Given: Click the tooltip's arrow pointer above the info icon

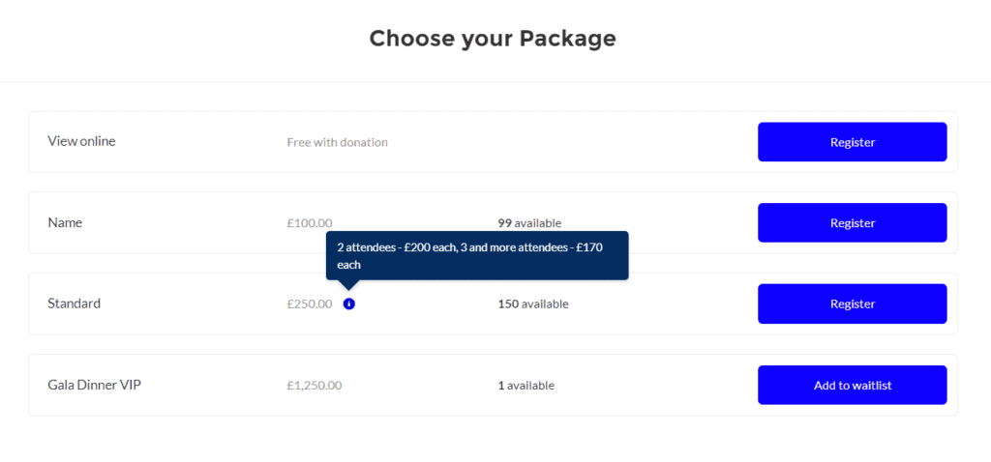Looking at the screenshot, I should coord(348,285).
